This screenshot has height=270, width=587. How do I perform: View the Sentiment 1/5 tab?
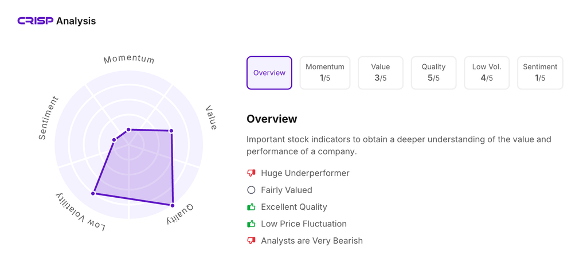tap(540, 73)
